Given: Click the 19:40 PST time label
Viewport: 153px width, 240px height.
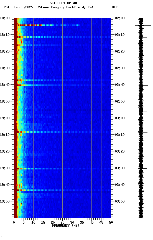Looking at the screenshot, I should [5, 185].
